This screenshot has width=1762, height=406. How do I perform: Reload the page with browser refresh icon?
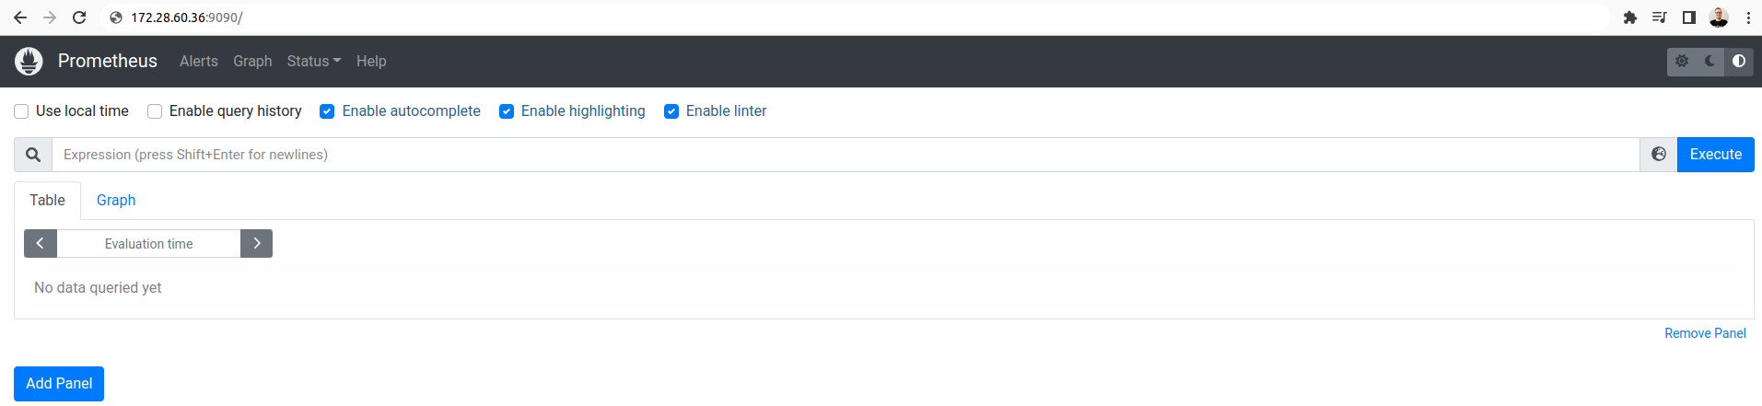pos(79,17)
